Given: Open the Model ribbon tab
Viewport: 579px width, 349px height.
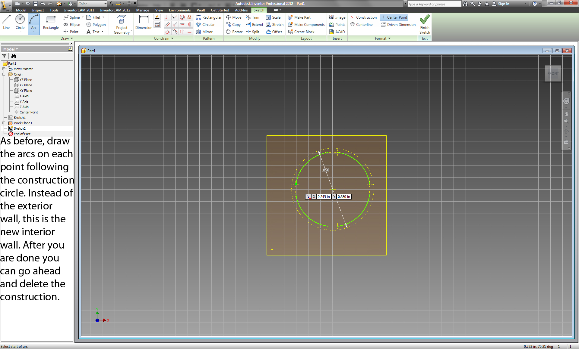Looking at the screenshot, I should click(21, 10).
